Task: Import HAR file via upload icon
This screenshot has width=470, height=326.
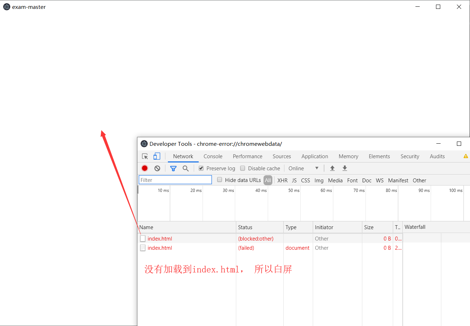Action: click(332, 168)
